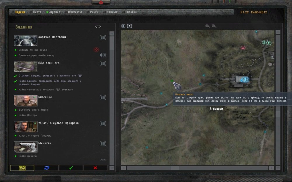Select the Узнать о судьбе Призрака thumbnail
The height and width of the screenshot is (182, 292).
(25, 126)
